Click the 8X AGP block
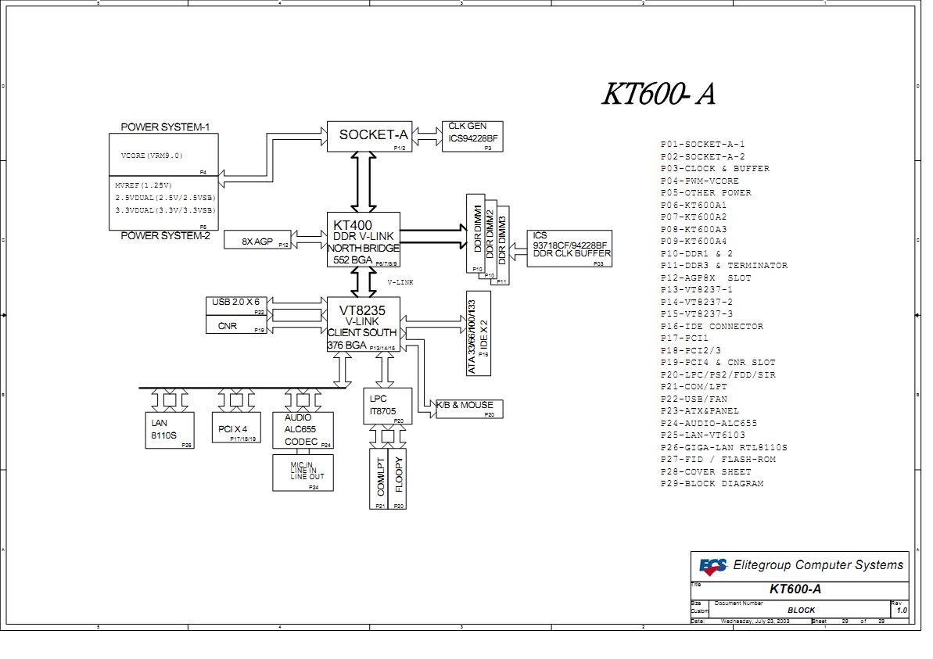The height and width of the screenshot is (659, 933). click(x=257, y=240)
